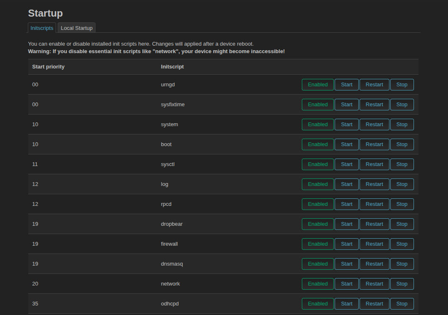Screen dimensions: 448x315
Task: Toggle the Enabled button for urngd
Action: pos(318,85)
